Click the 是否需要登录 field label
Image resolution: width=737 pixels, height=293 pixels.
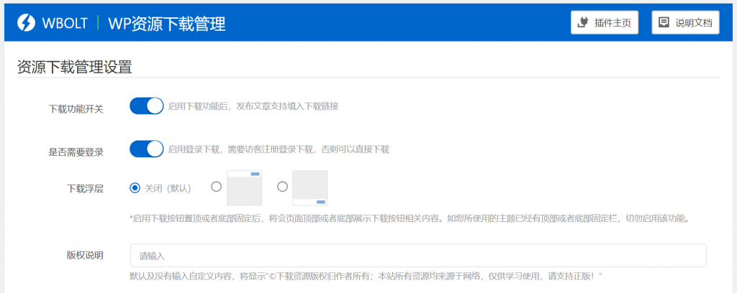click(x=76, y=152)
